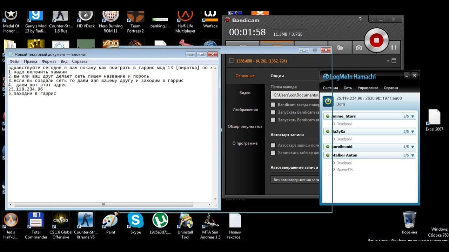
Task: Open the Uninstall Tool shortcut
Action: (185, 226)
